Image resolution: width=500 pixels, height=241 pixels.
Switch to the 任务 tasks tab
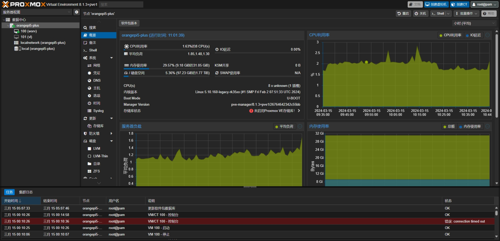pyautogui.click(x=9, y=192)
